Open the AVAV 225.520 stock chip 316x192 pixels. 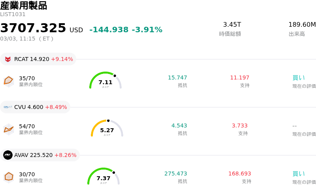(x=40, y=155)
